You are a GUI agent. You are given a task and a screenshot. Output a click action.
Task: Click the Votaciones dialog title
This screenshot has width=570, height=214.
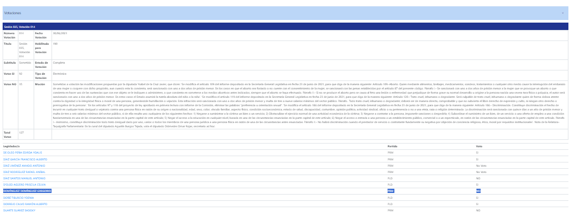click(x=13, y=13)
